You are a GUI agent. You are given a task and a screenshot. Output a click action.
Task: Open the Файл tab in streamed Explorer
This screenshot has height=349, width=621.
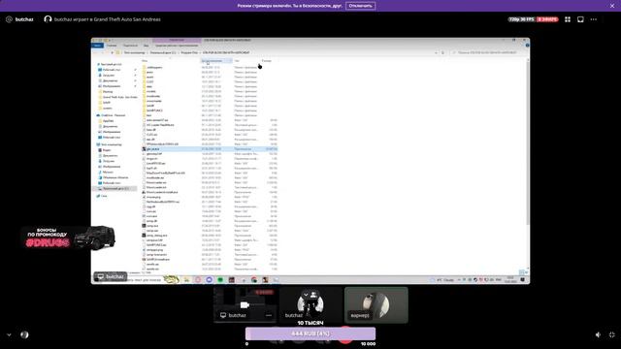(97, 46)
